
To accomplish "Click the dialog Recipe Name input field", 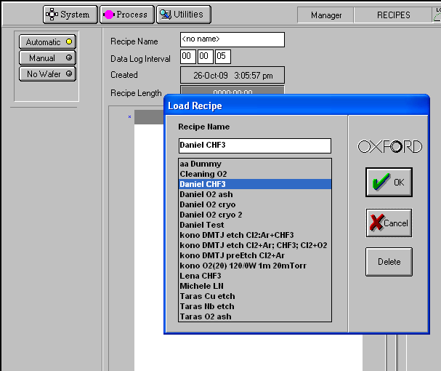I will click(x=255, y=145).
